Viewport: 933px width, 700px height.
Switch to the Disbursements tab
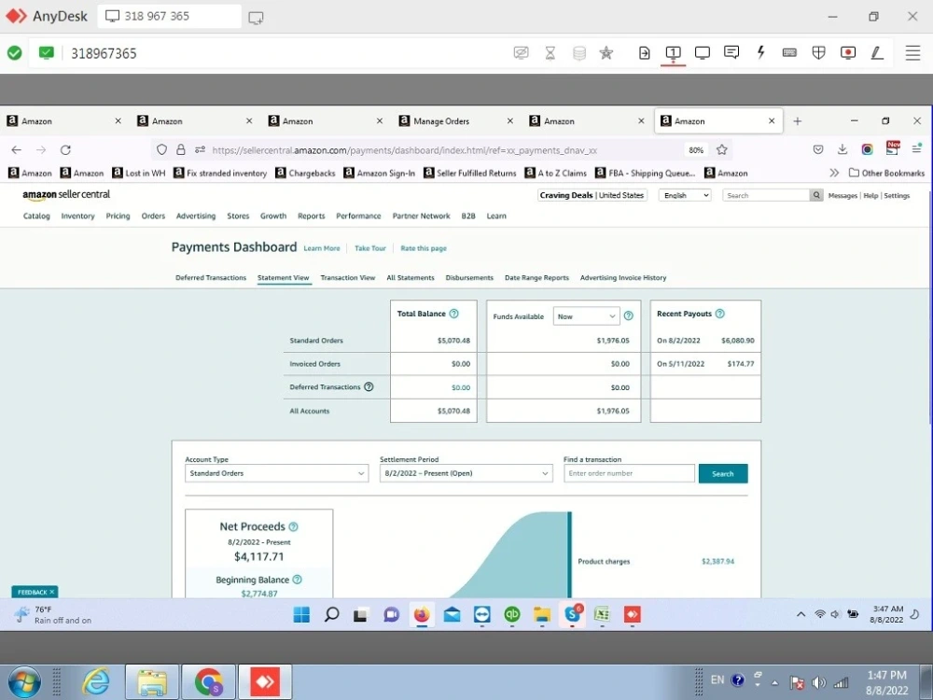(x=469, y=277)
